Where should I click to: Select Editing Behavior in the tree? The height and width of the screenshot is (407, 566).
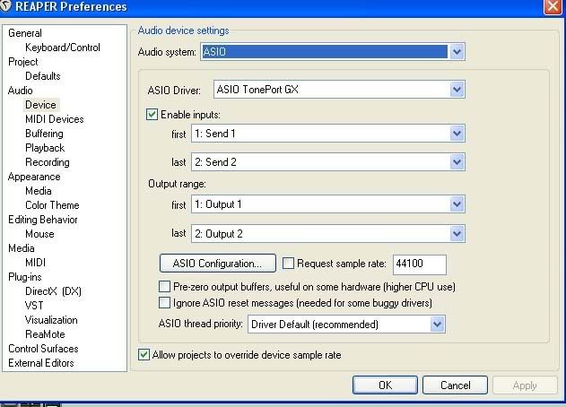(x=42, y=220)
